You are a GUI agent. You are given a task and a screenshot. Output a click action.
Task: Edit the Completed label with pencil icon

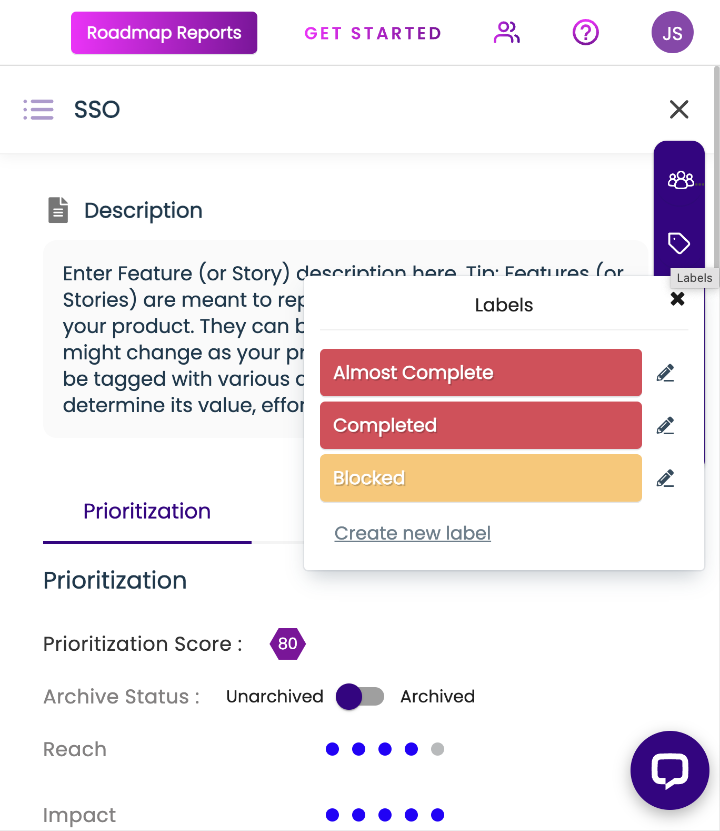(x=665, y=426)
